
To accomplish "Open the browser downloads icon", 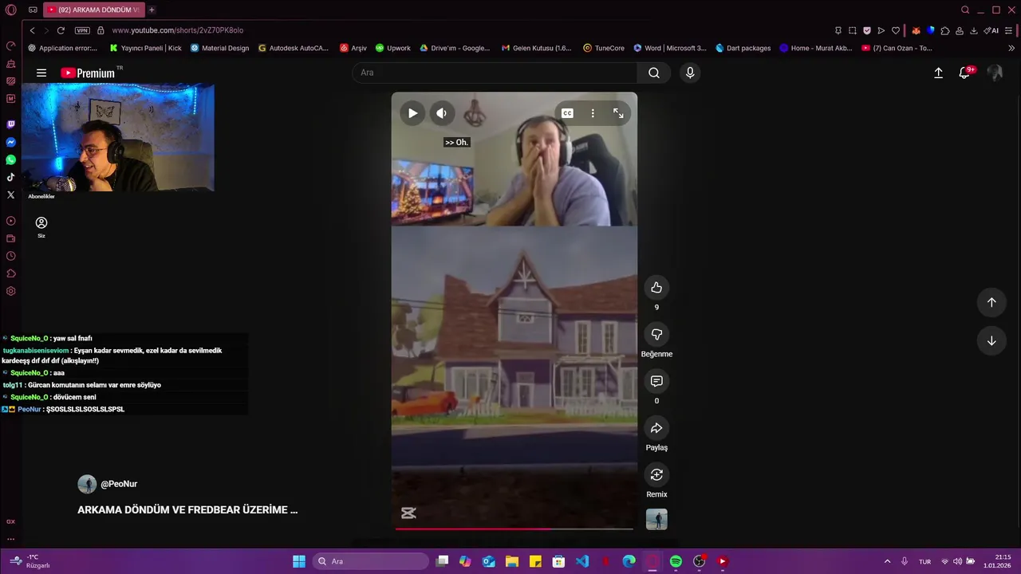I will (x=974, y=30).
